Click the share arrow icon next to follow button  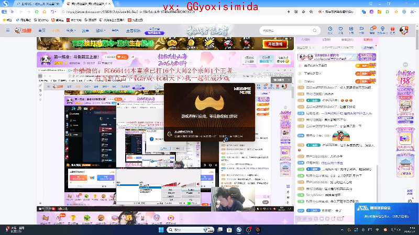pos(133,57)
